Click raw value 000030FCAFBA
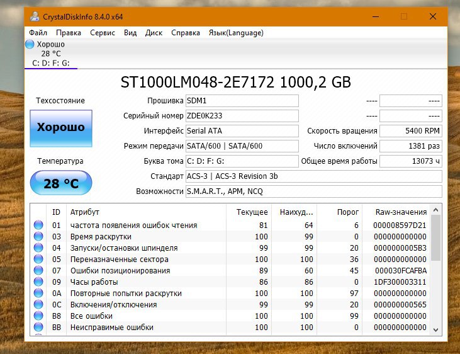The image size is (460, 354). (401, 271)
